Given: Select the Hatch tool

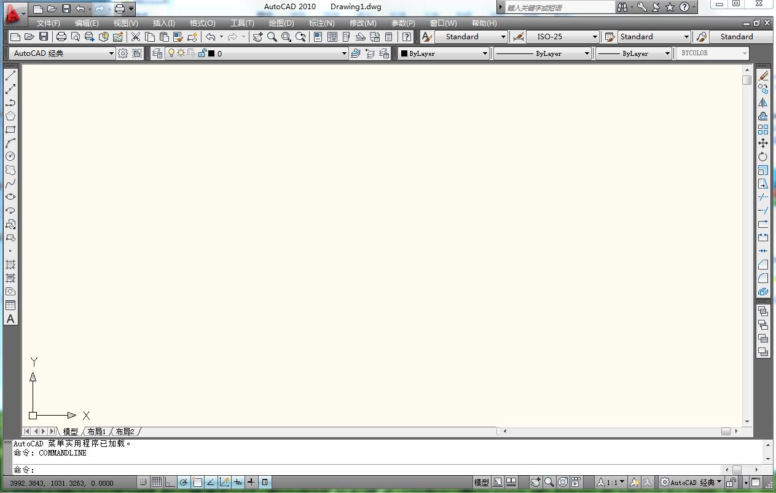Looking at the screenshot, I should (x=10, y=265).
